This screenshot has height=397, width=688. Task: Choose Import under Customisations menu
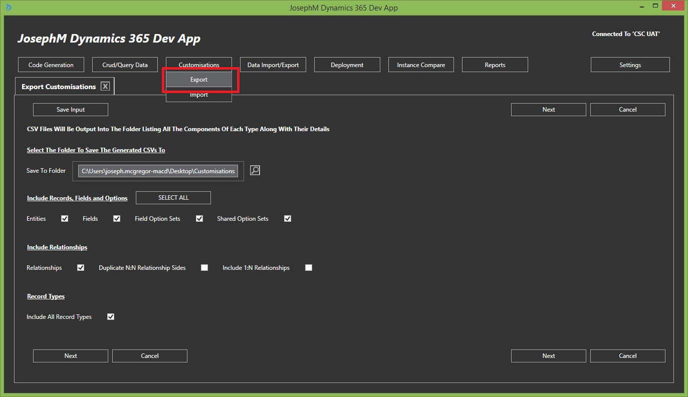pyautogui.click(x=199, y=95)
